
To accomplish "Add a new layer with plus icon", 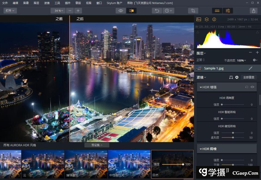I will click(257, 53).
